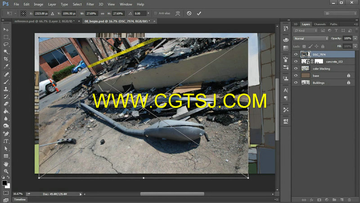The height and width of the screenshot is (203, 360).
Task: Open the Layers panel flyout menu
Action: pyautogui.click(x=355, y=24)
